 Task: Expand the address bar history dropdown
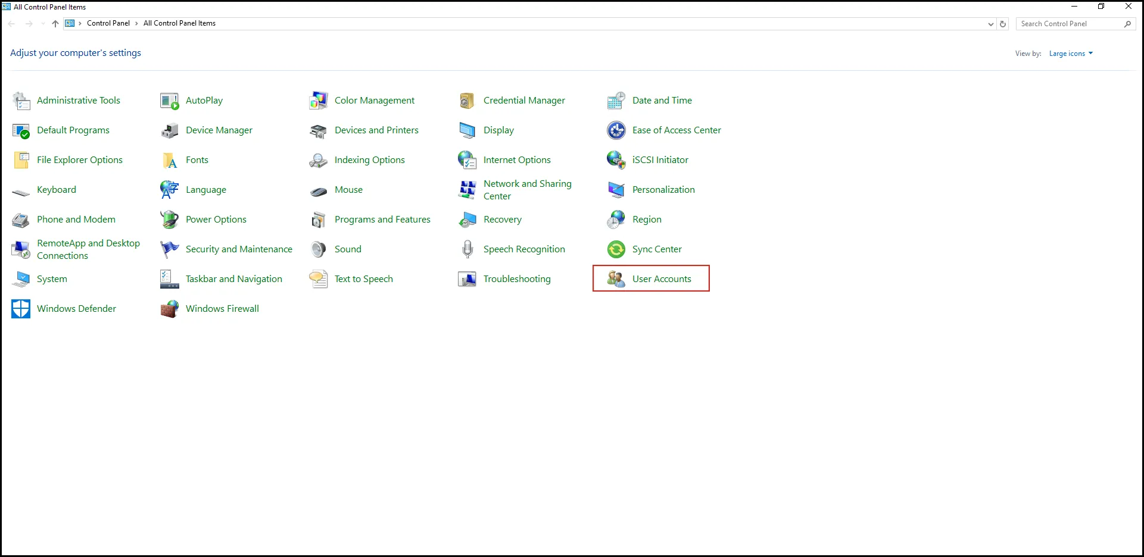pos(990,24)
